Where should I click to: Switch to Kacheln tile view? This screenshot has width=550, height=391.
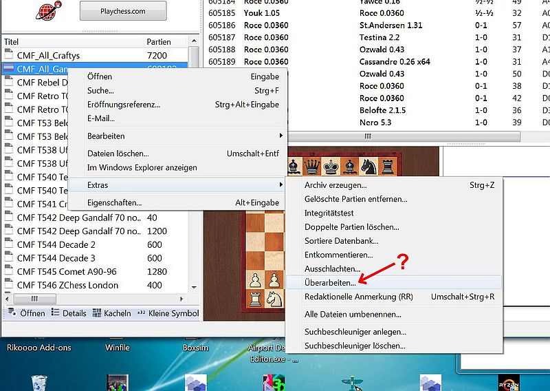[x=111, y=313]
